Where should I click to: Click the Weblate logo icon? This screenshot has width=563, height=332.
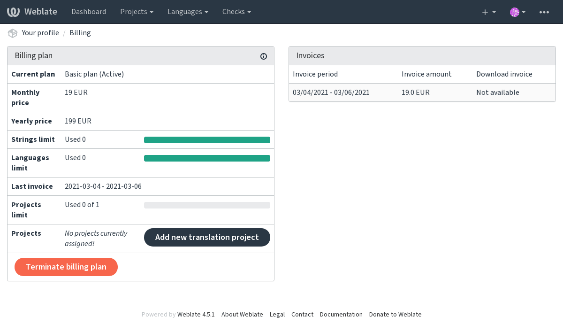pyautogui.click(x=13, y=12)
